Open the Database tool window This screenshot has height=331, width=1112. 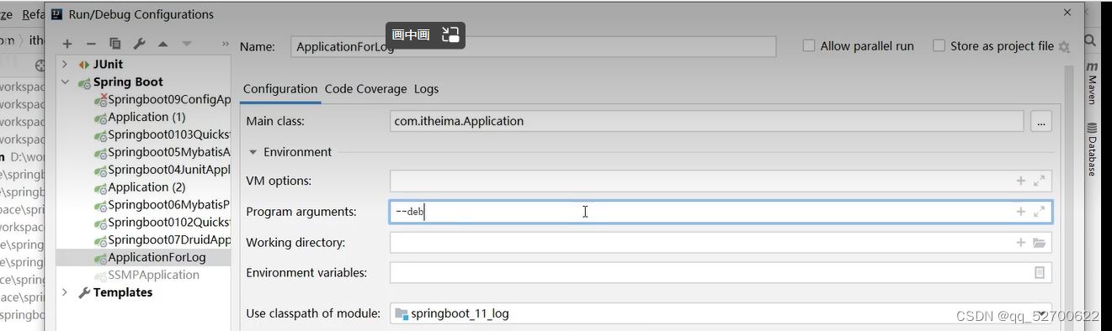pyautogui.click(x=1092, y=150)
